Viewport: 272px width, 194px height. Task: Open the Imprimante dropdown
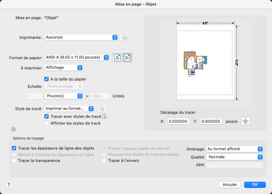[81, 37]
